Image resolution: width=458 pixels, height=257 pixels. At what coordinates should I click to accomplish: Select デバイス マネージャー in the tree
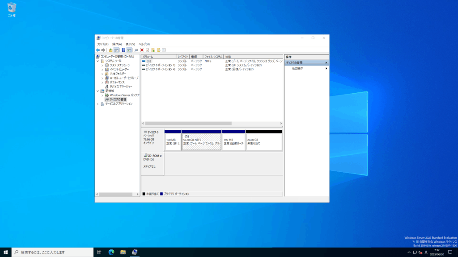[120, 87]
